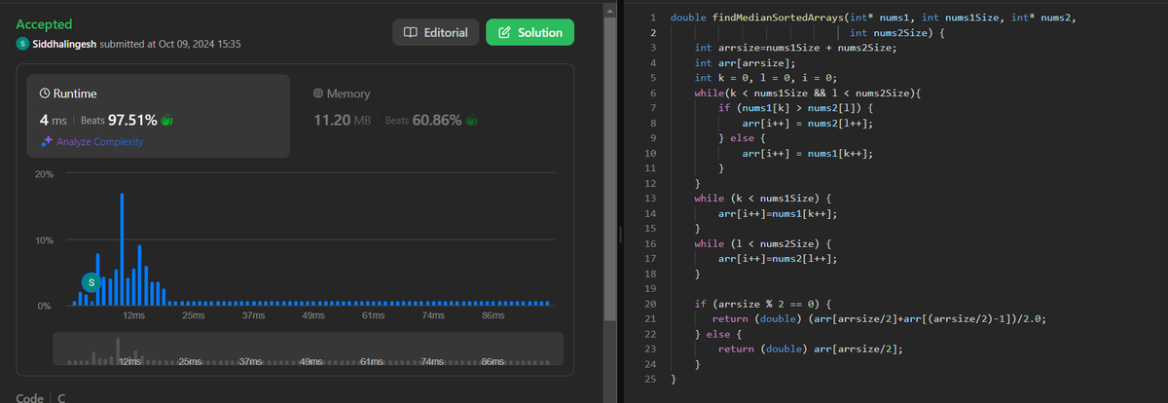Click line number 1 in the code gutter
The width and height of the screenshot is (1168, 403).
tap(651, 18)
